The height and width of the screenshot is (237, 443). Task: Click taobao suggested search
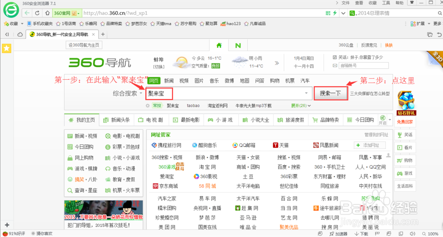pos(193,105)
